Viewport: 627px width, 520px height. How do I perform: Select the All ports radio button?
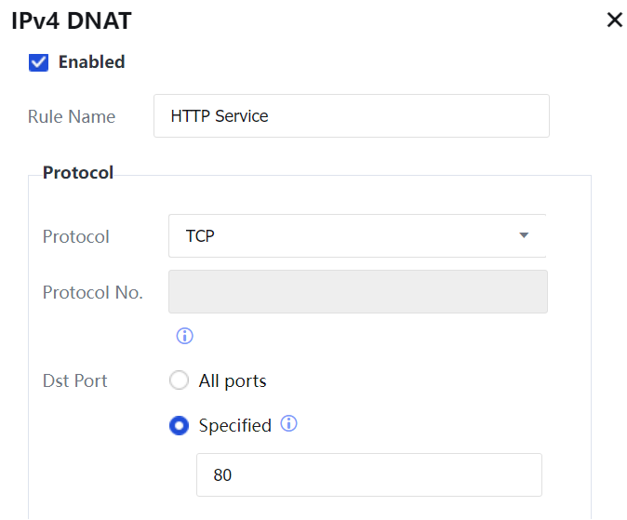(x=179, y=380)
